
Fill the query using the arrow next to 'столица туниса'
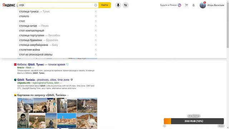tap(96, 11)
